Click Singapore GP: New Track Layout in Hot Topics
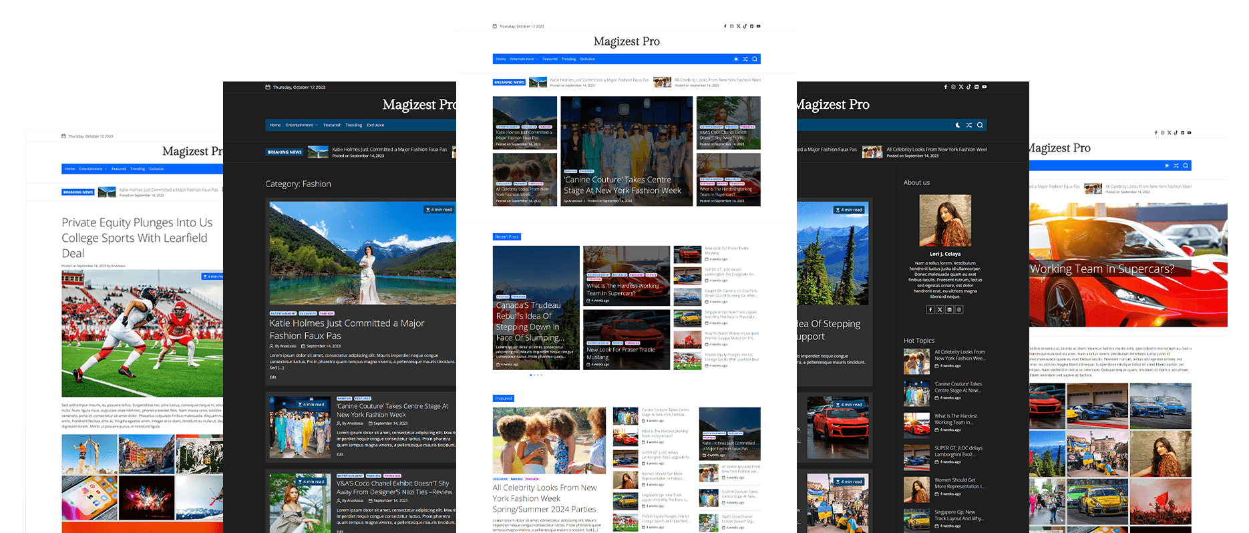This screenshot has height=533, width=1249. 958,516
